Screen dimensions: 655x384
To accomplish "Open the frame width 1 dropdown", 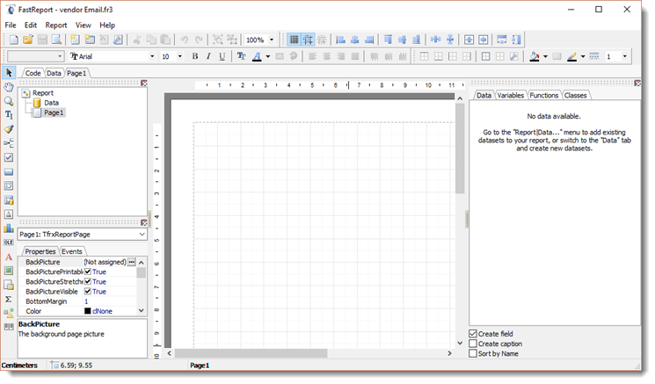I will click(624, 56).
